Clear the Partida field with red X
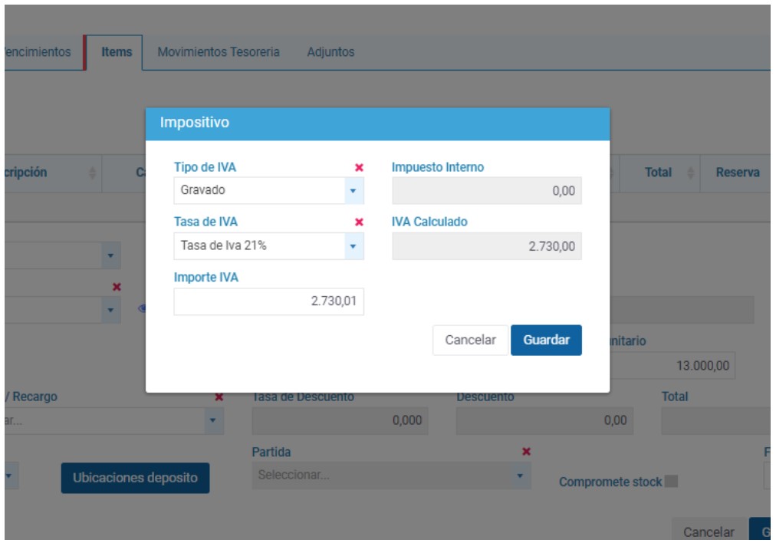Screen dimensions: 776x543 pos(526,452)
